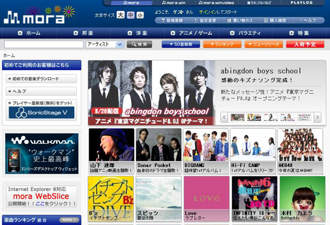Focus the search text field

point(44,44)
